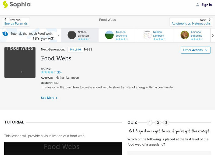
Task: Select Amanda Soderlind's green field tutorial
Action: (117, 35)
